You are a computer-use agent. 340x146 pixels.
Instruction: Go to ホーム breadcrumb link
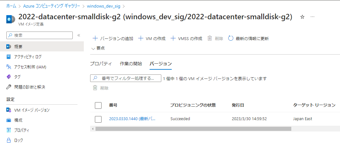point(11,6)
